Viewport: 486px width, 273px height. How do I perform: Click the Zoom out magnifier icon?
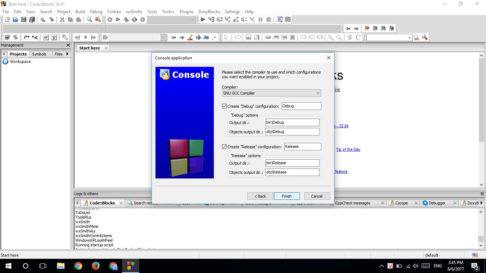point(339,37)
